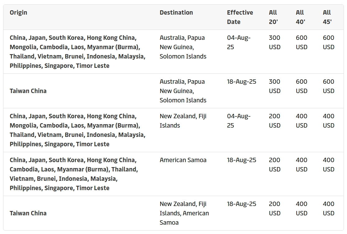The image size is (347, 234).
Task: Click the American Samoa destination cell
Action: point(183,160)
